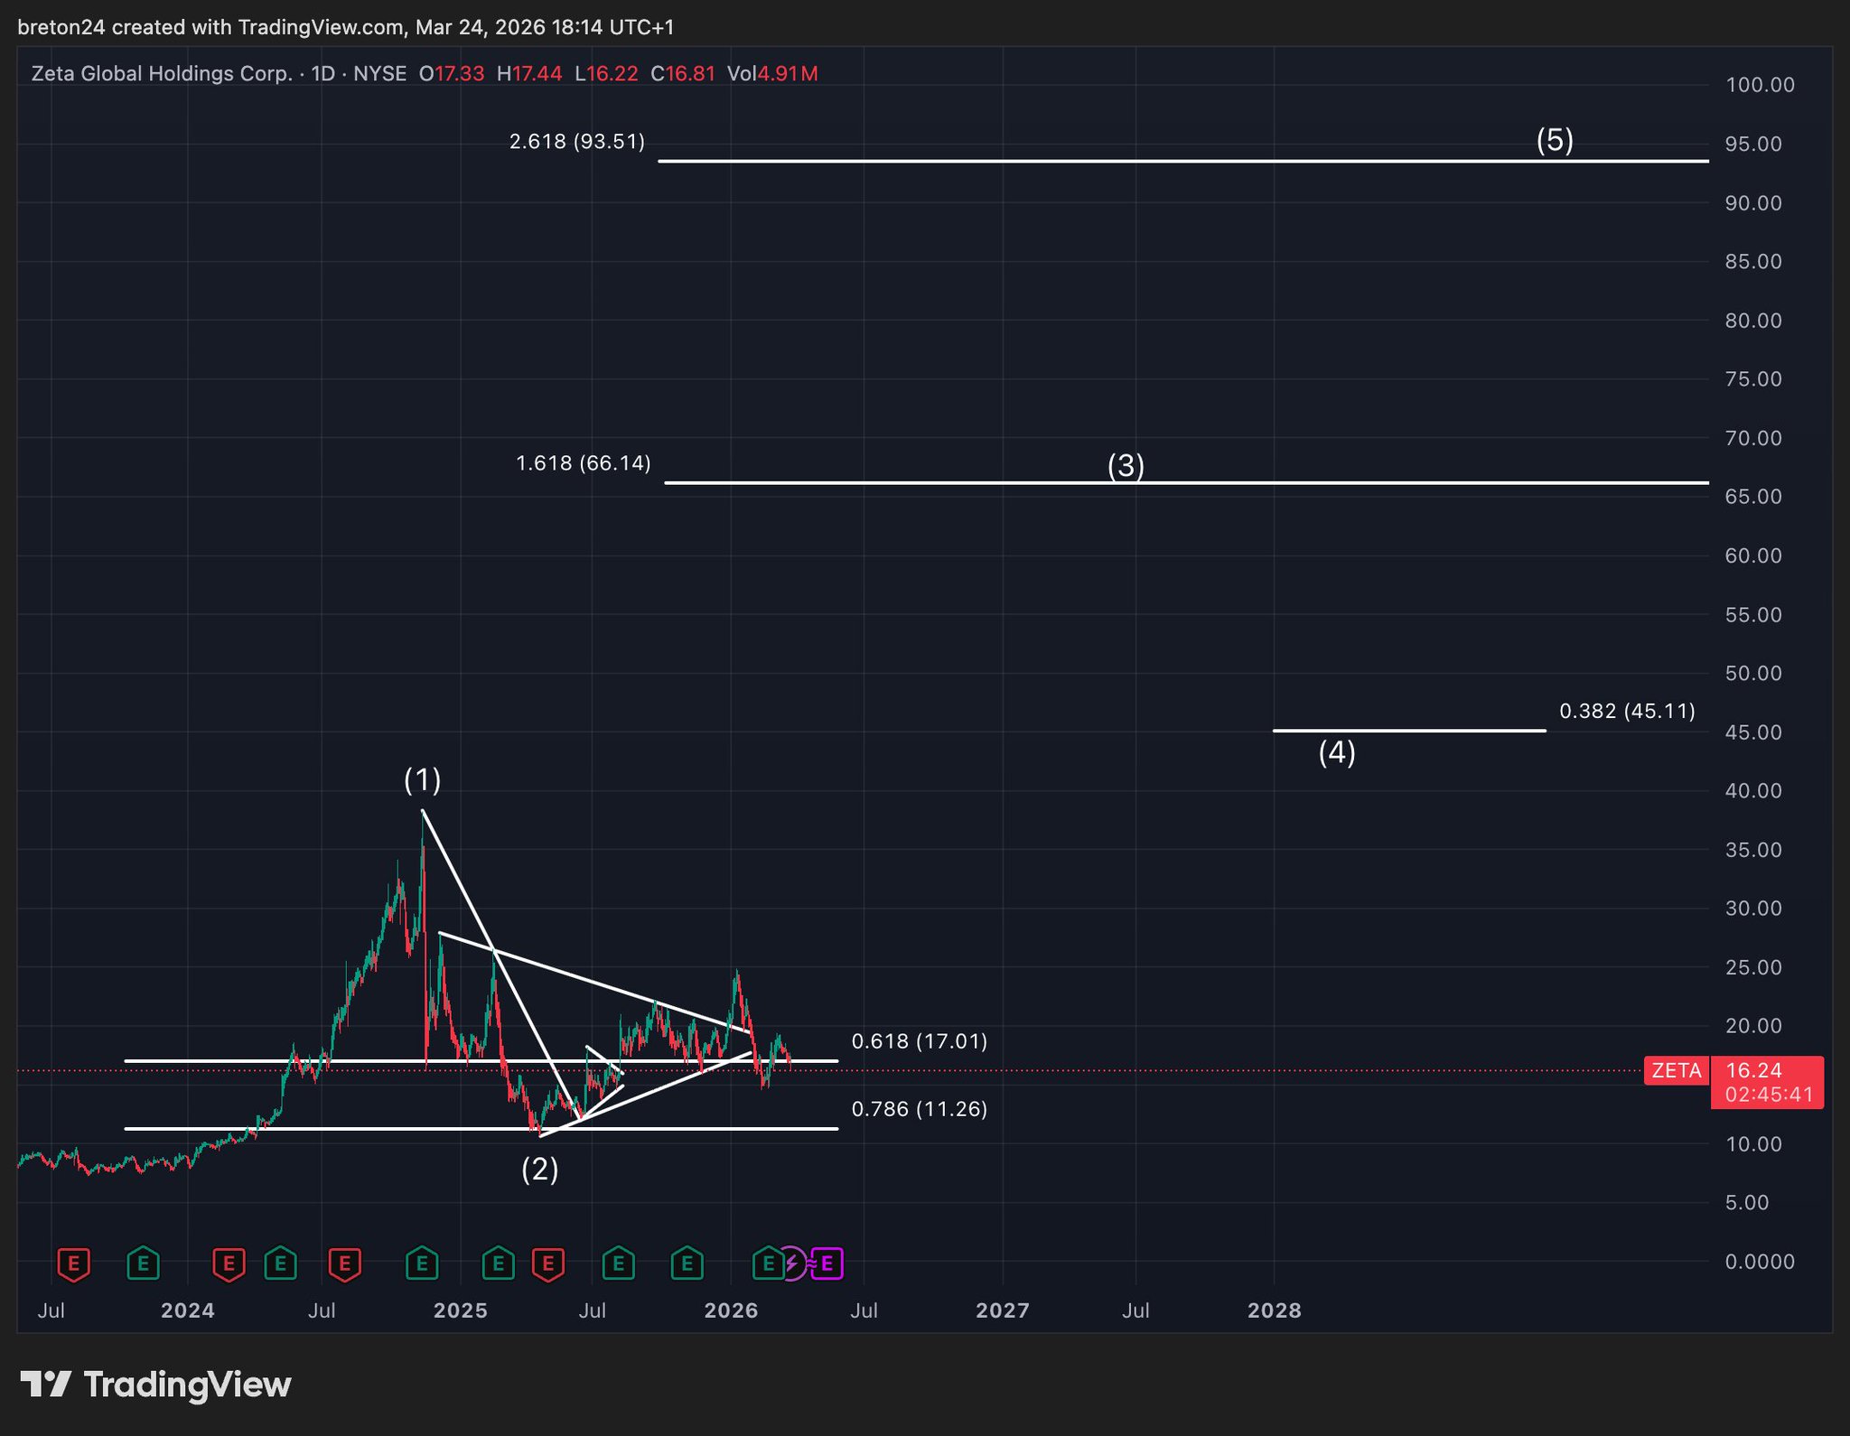
Task: Click the green earnings icon below the wave (1) peak
Action: coord(422,1263)
